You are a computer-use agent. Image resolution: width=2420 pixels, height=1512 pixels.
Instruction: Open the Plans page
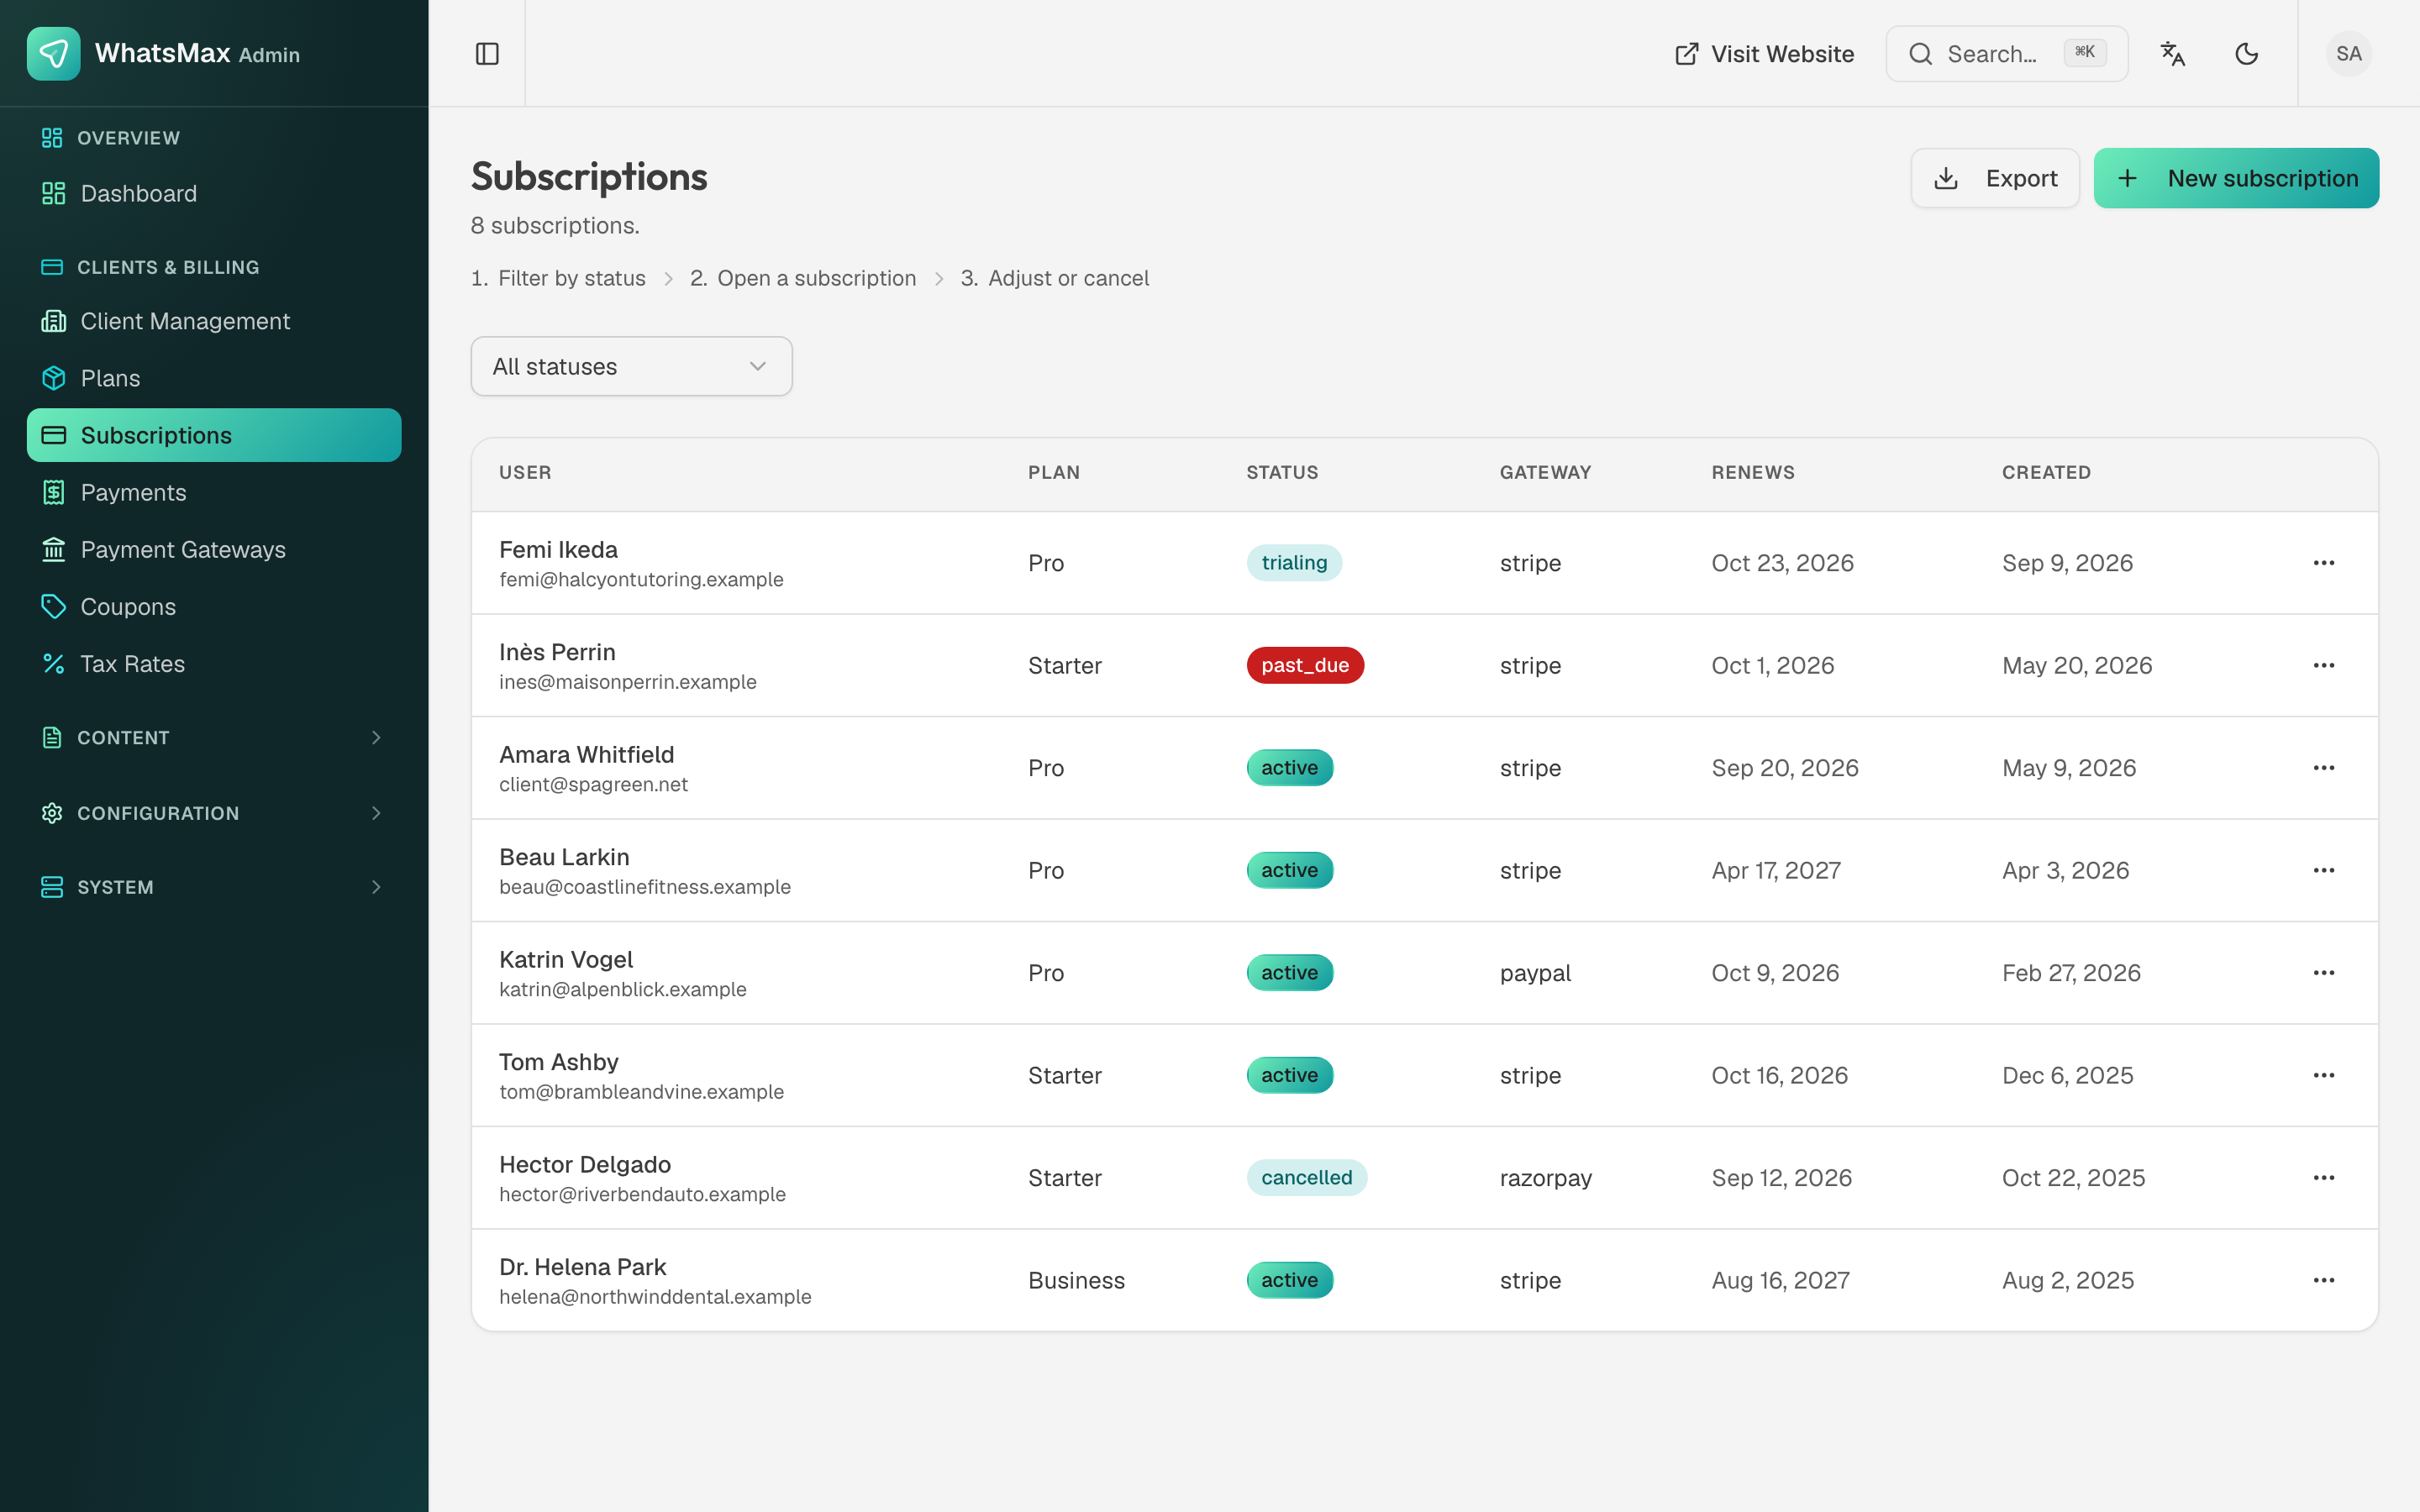214,379
